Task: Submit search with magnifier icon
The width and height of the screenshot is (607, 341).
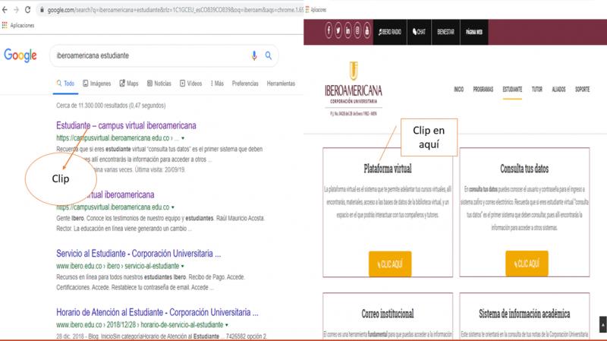Action: 269,55
